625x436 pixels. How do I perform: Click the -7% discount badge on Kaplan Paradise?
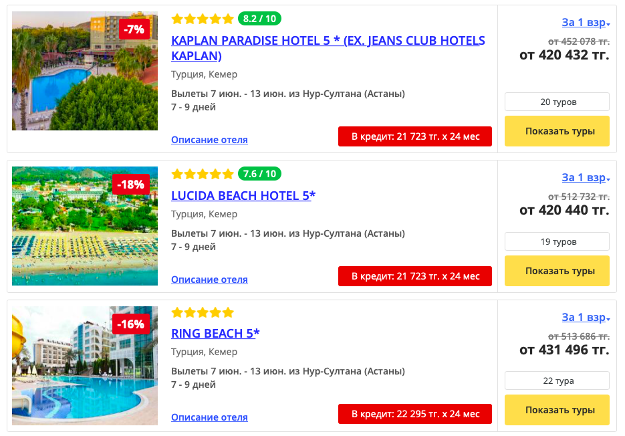[134, 29]
